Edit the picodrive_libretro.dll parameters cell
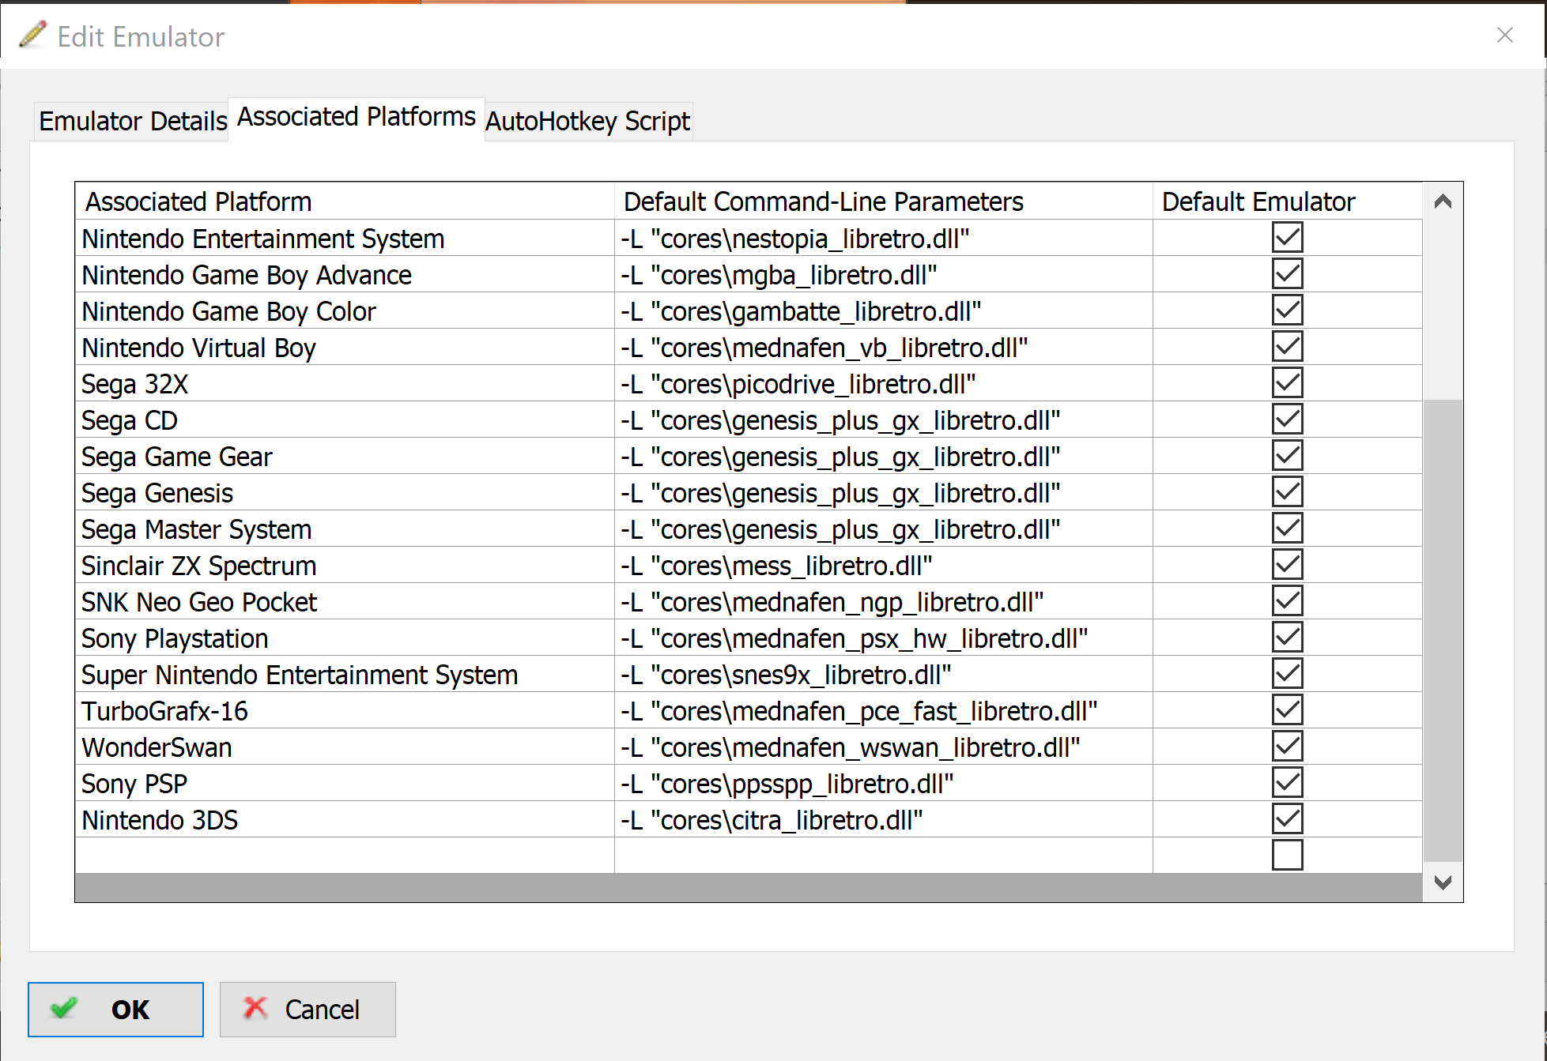 [x=884, y=383]
